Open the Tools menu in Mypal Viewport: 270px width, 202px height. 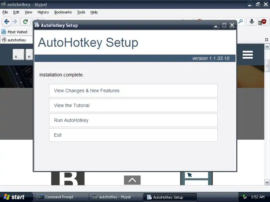81,12
